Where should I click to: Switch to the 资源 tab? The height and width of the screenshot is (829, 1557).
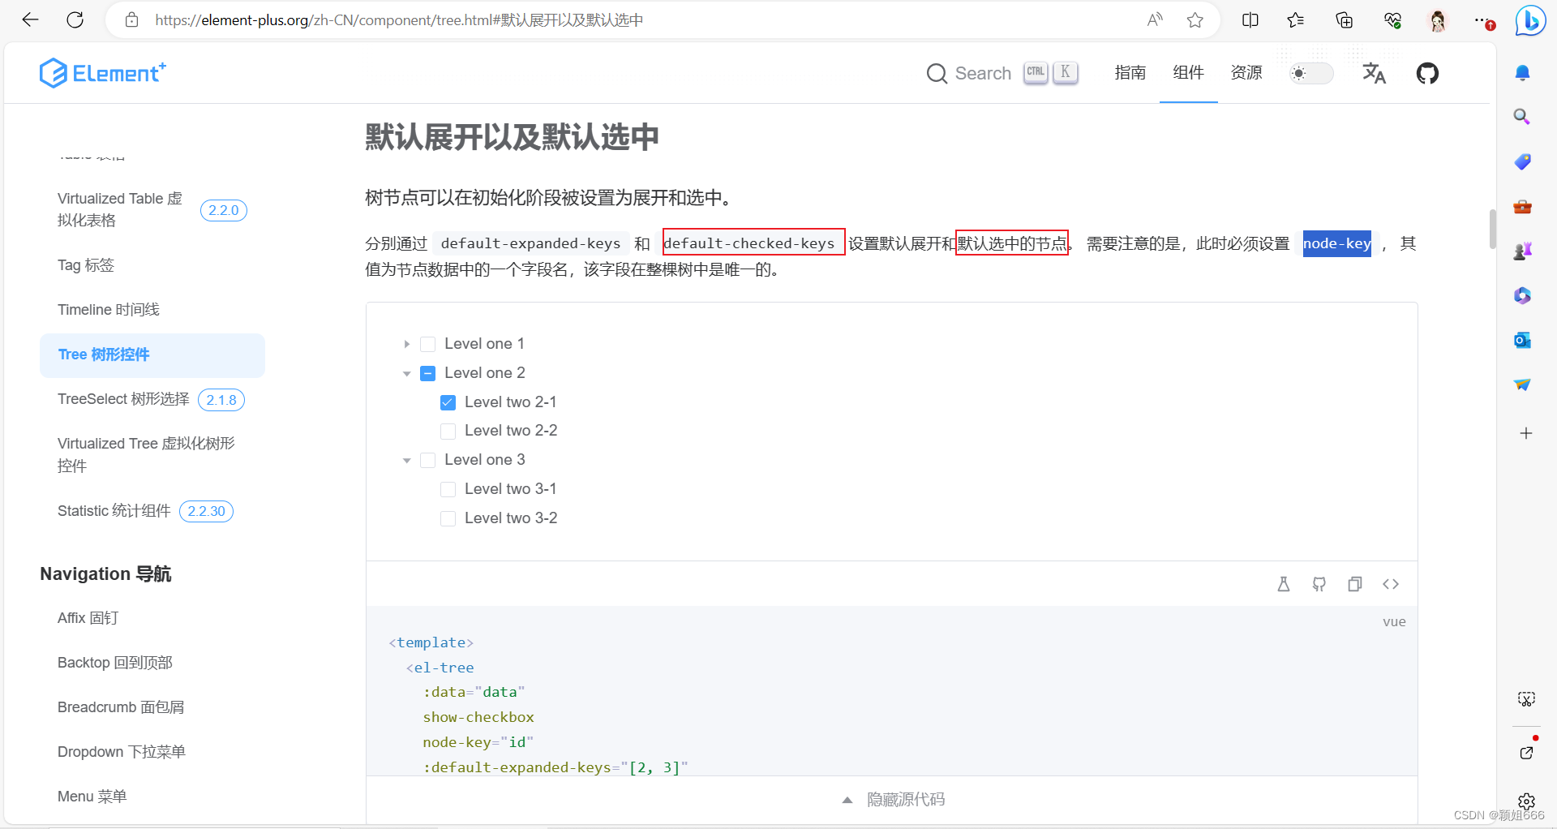[x=1246, y=73]
